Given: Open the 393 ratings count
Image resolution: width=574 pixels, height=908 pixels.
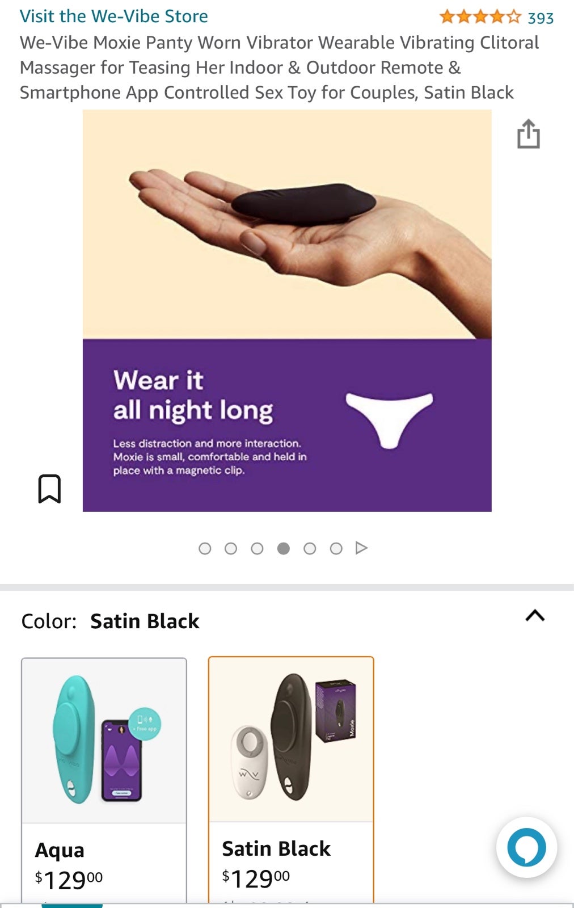Looking at the screenshot, I should [541, 18].
